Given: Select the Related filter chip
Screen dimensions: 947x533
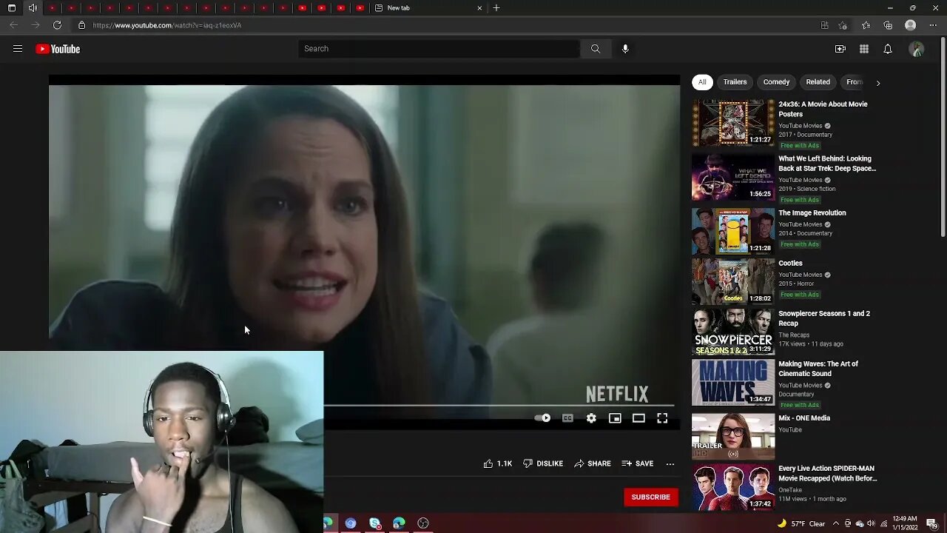Looking at the screenshot, I should pos(818,82).
